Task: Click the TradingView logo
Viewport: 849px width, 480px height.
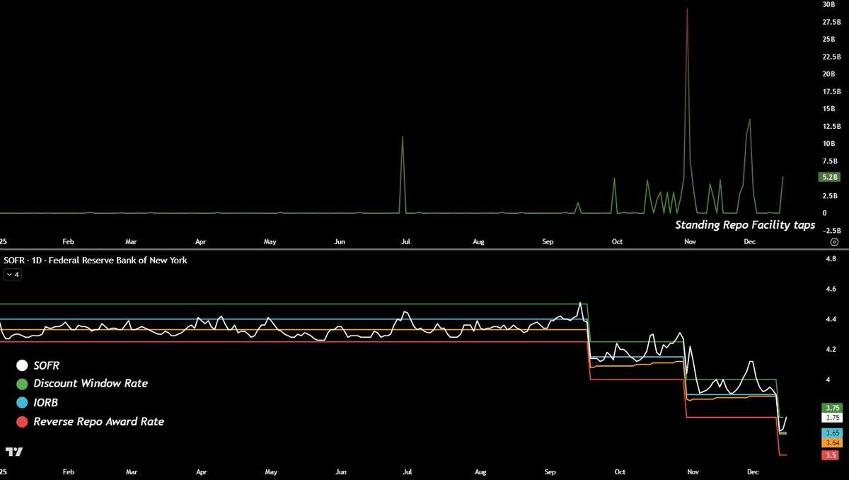Action: 13,452
